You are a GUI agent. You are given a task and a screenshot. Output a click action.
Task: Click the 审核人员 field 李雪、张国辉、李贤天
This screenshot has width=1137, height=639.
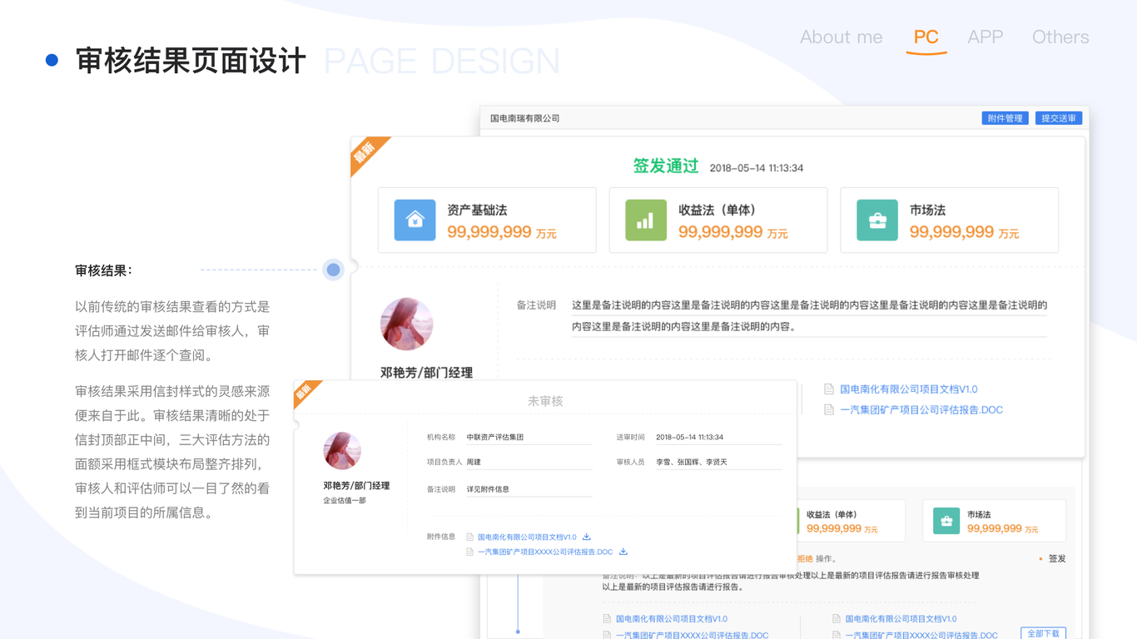718,463
